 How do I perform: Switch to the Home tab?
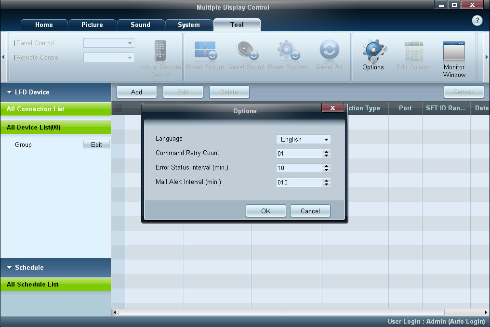click(44, 25)
